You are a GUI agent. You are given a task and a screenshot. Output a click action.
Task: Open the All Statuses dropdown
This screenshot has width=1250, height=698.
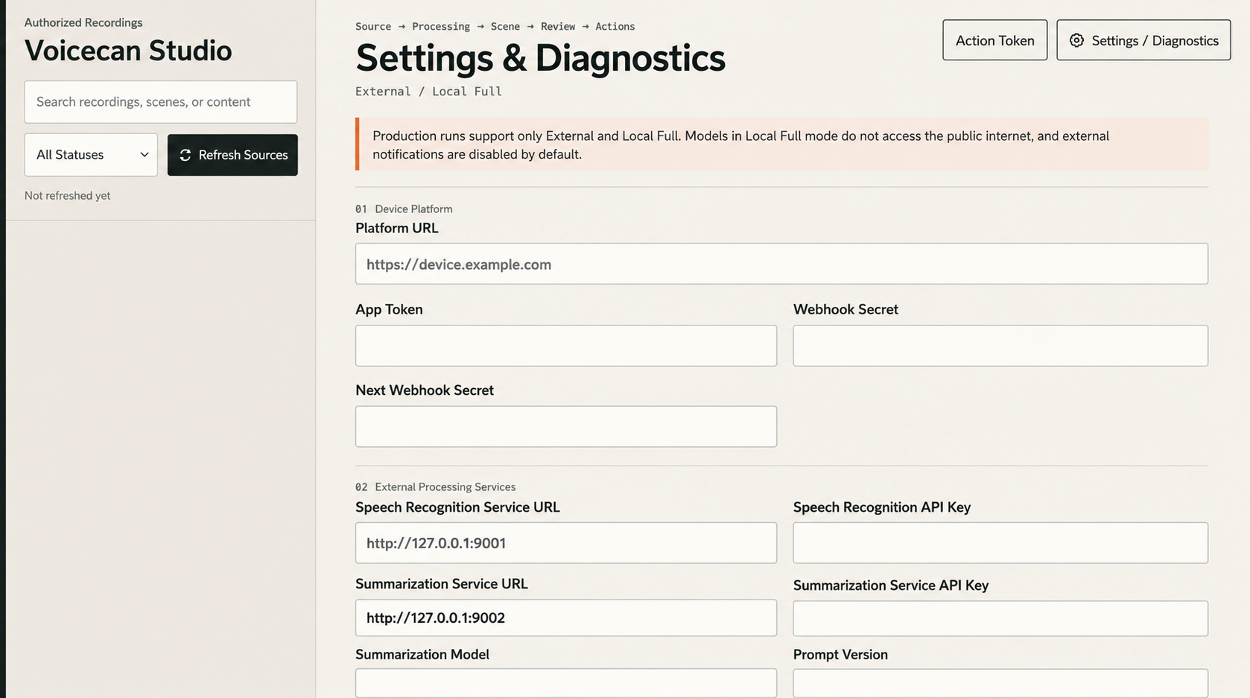(x=91, y=155)
